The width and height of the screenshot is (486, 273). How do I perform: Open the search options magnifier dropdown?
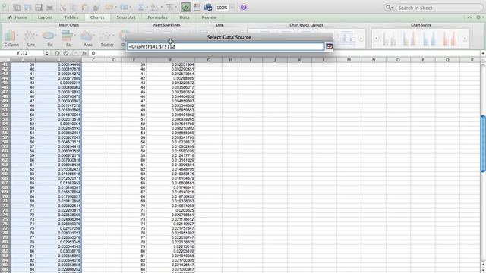[x=389, y=8]
